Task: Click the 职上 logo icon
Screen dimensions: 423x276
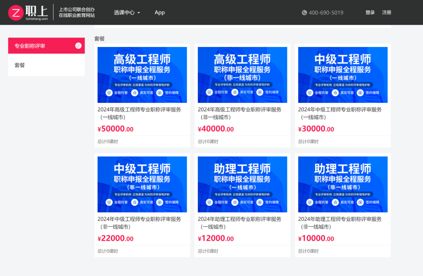Action: tap(16, 13)
